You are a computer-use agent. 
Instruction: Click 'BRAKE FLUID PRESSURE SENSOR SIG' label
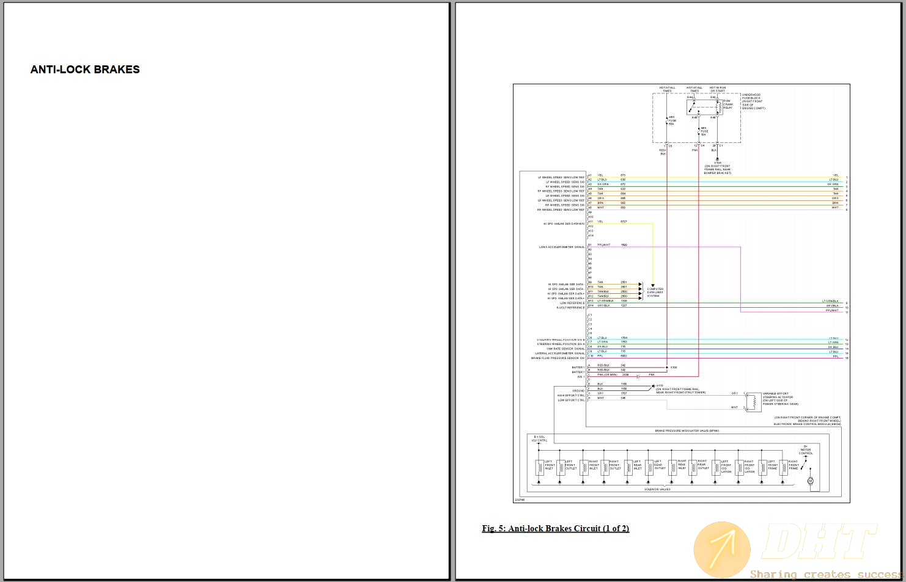pyautogui.click(x=558, y=358)
